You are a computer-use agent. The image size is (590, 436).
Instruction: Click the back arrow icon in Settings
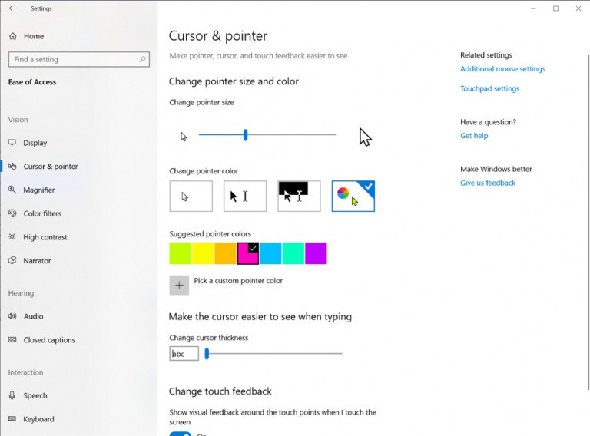[12, 8]
